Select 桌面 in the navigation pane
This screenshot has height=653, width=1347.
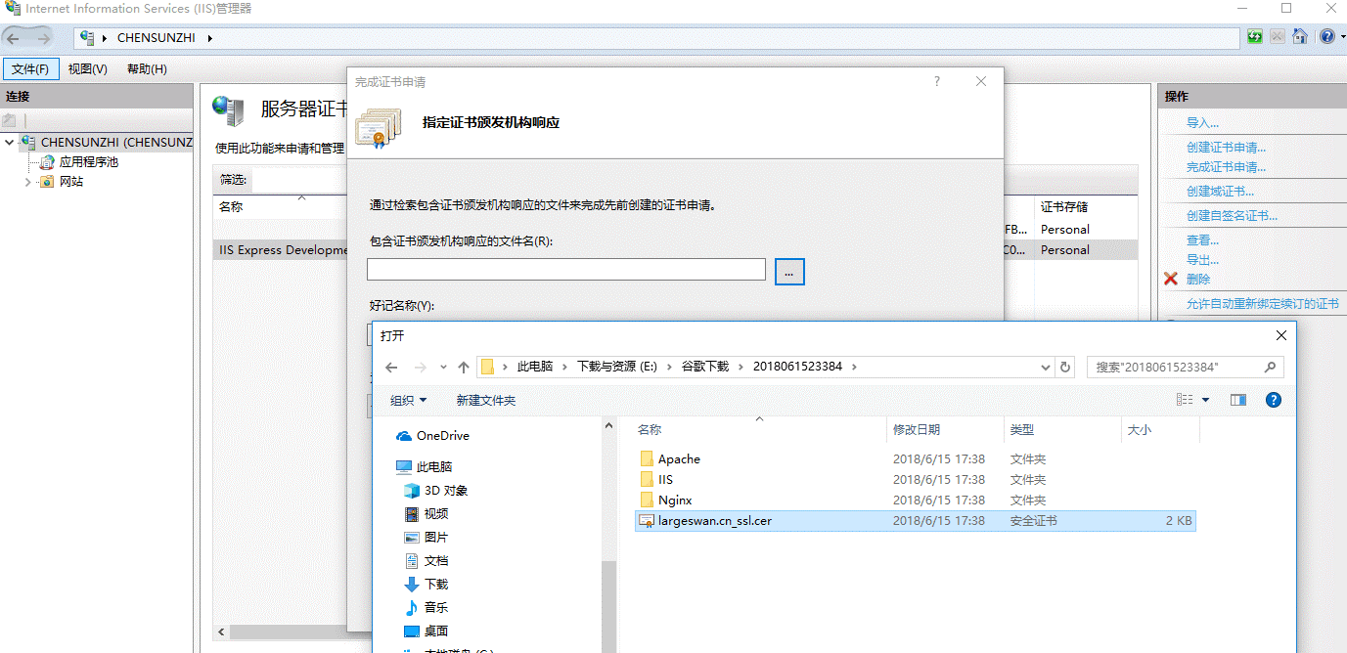pos(427,631)
